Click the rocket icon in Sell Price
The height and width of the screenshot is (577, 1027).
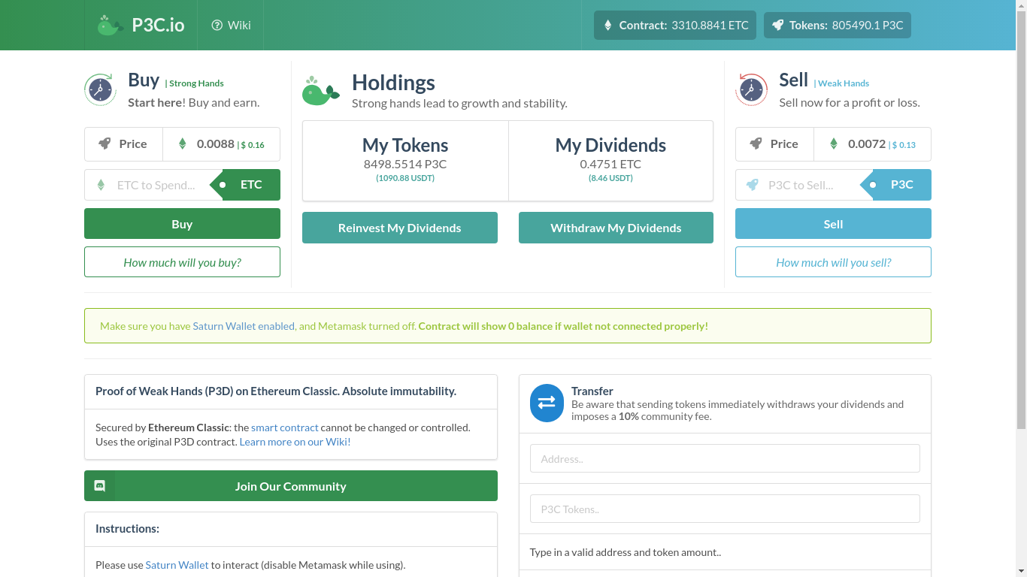tap(756, 143)
